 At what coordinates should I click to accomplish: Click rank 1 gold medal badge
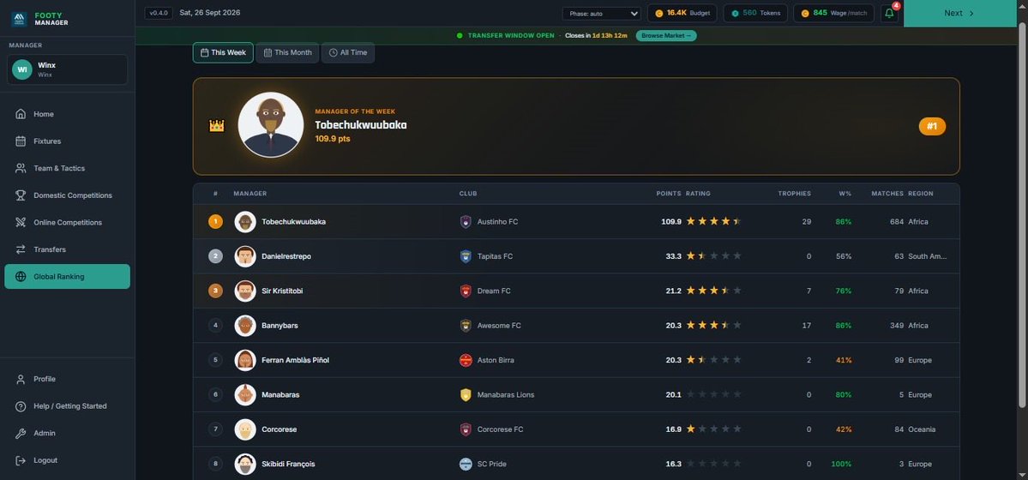coord(216,222)
